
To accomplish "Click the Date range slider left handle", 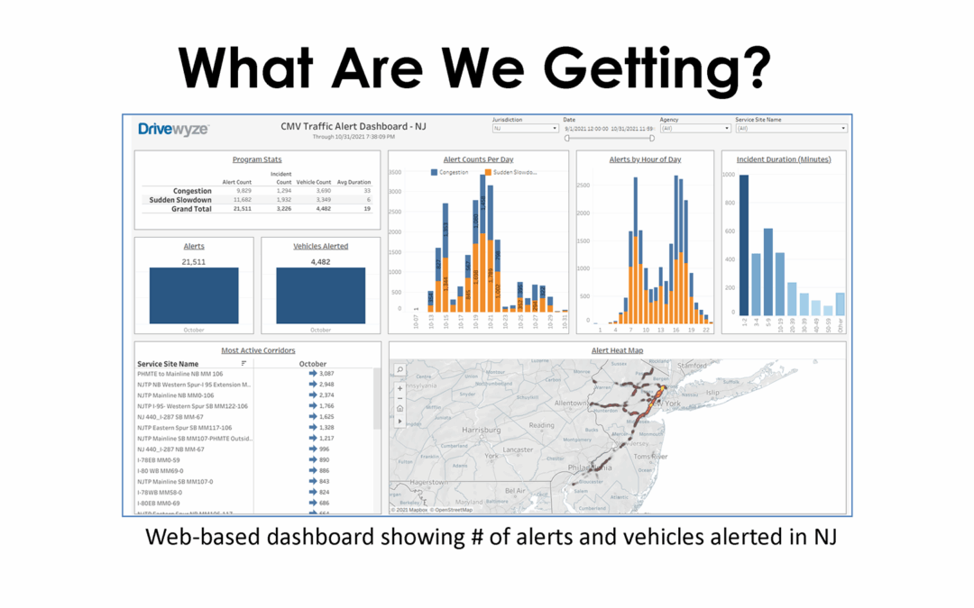I will coord(567,139).
